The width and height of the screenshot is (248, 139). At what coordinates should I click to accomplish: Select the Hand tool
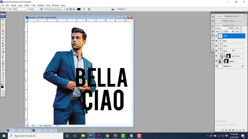3,79
